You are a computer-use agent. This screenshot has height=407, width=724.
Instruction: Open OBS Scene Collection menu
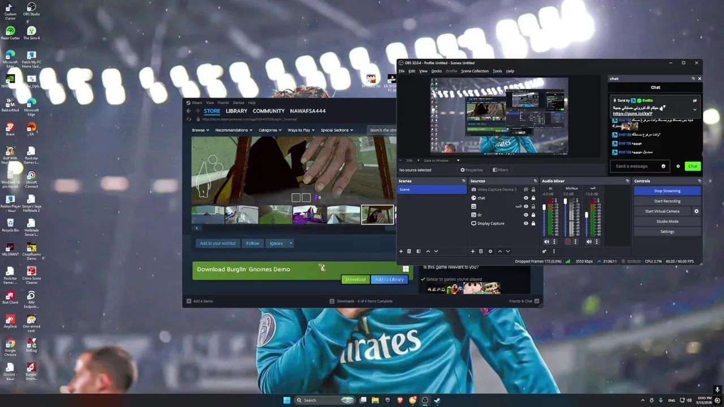(x=475, y=71)
